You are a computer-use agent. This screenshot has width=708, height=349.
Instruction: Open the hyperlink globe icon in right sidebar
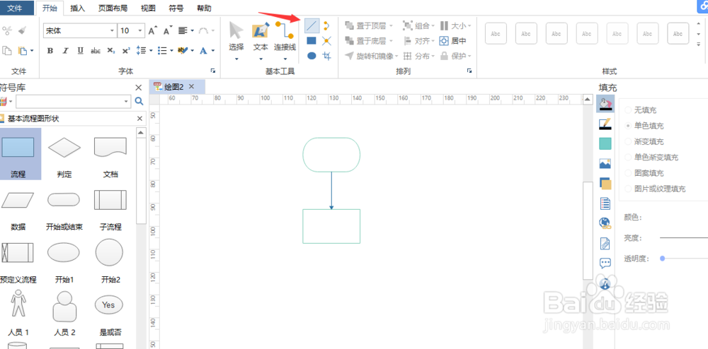pos(605,223)
